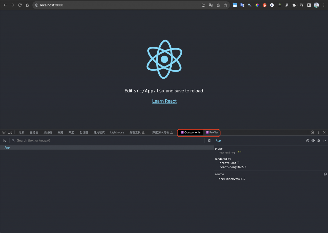Open the Chrome profile avatar
This screenshot has height=233, width=328.
click(x=316, y=5)
